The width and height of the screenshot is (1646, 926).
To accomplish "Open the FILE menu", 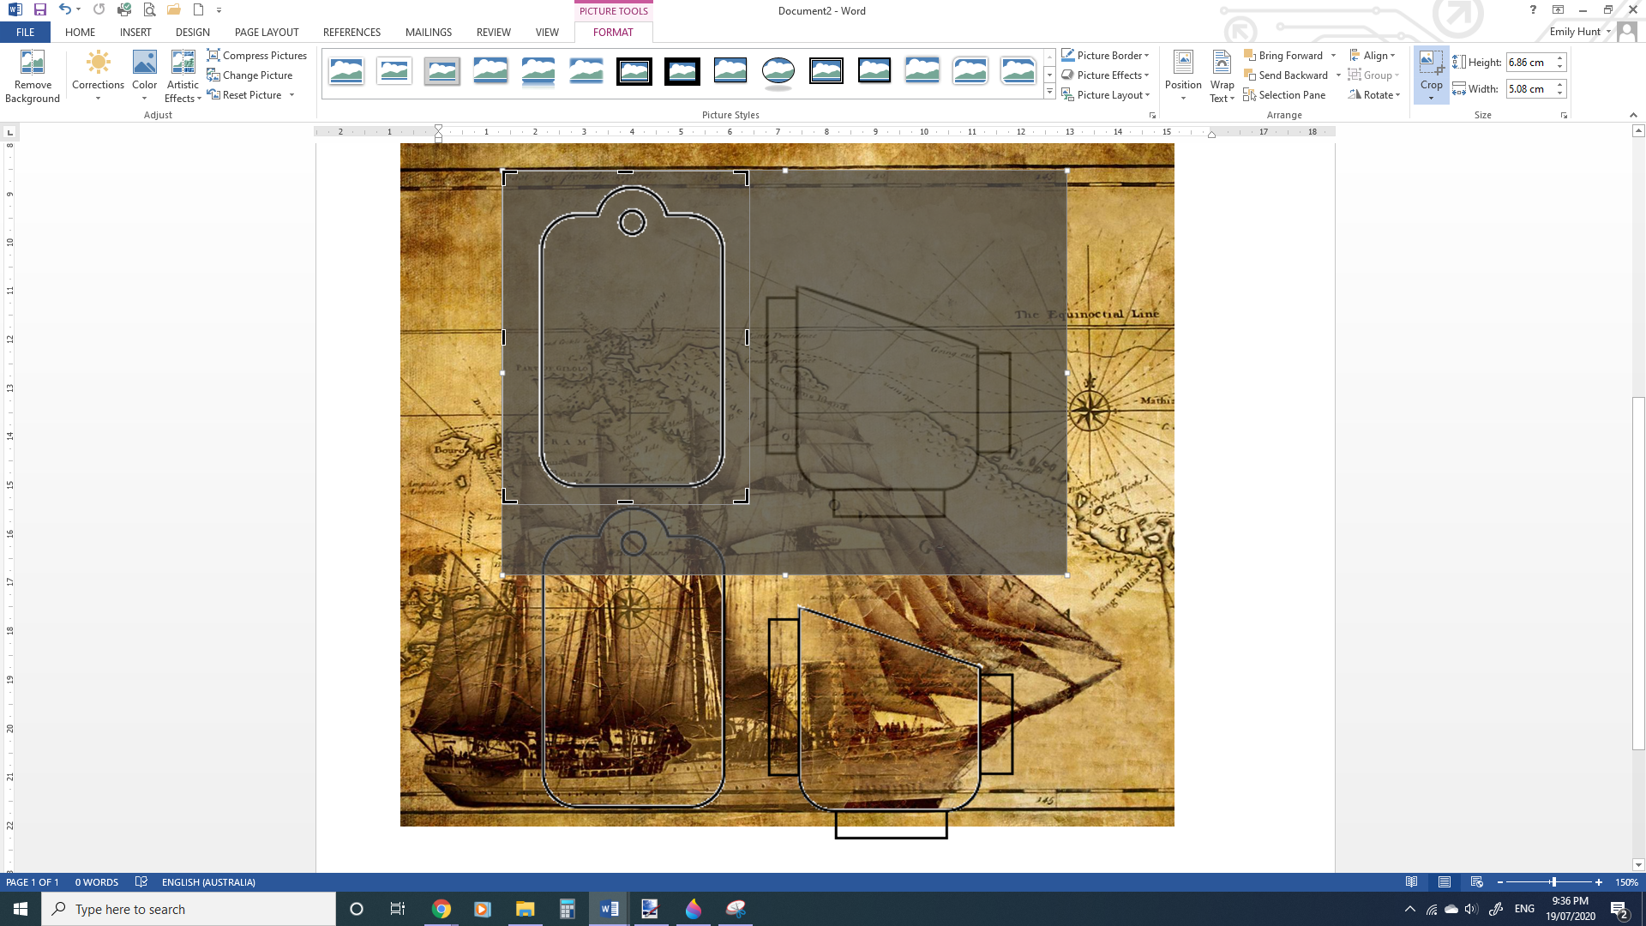I will (25, 32).
